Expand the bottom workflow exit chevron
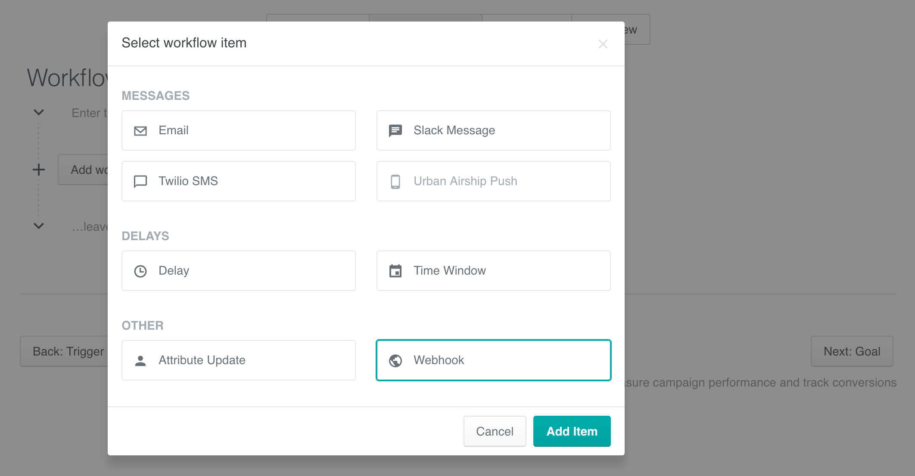This screenshot has width=915, height=476. pyautogui.click(x=39, y=226)
